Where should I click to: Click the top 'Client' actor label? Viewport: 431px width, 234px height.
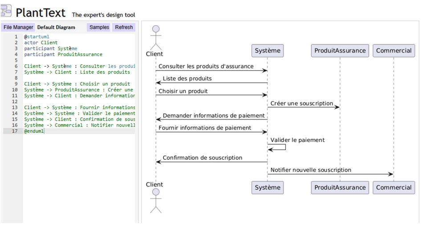(154, 54)
